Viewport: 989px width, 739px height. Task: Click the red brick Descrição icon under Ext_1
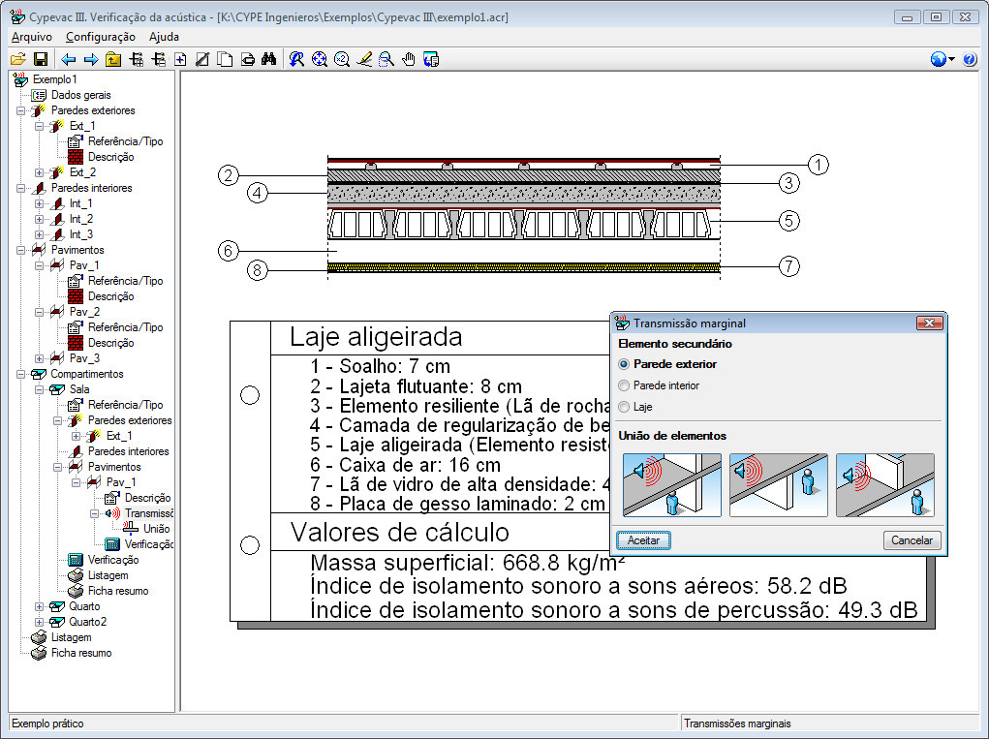(75, 157)
